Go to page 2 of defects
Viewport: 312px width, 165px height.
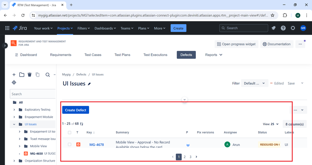[x=185, y=157]
